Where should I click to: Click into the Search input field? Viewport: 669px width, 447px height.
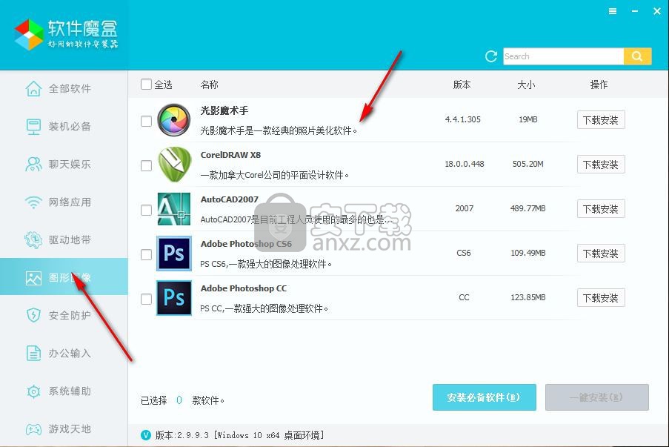563,56
